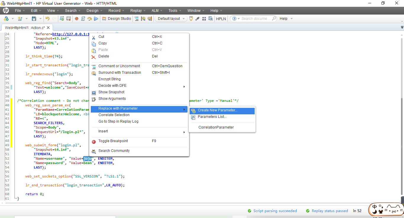Click the blue help question mark icon

click(x=235, y=19)
